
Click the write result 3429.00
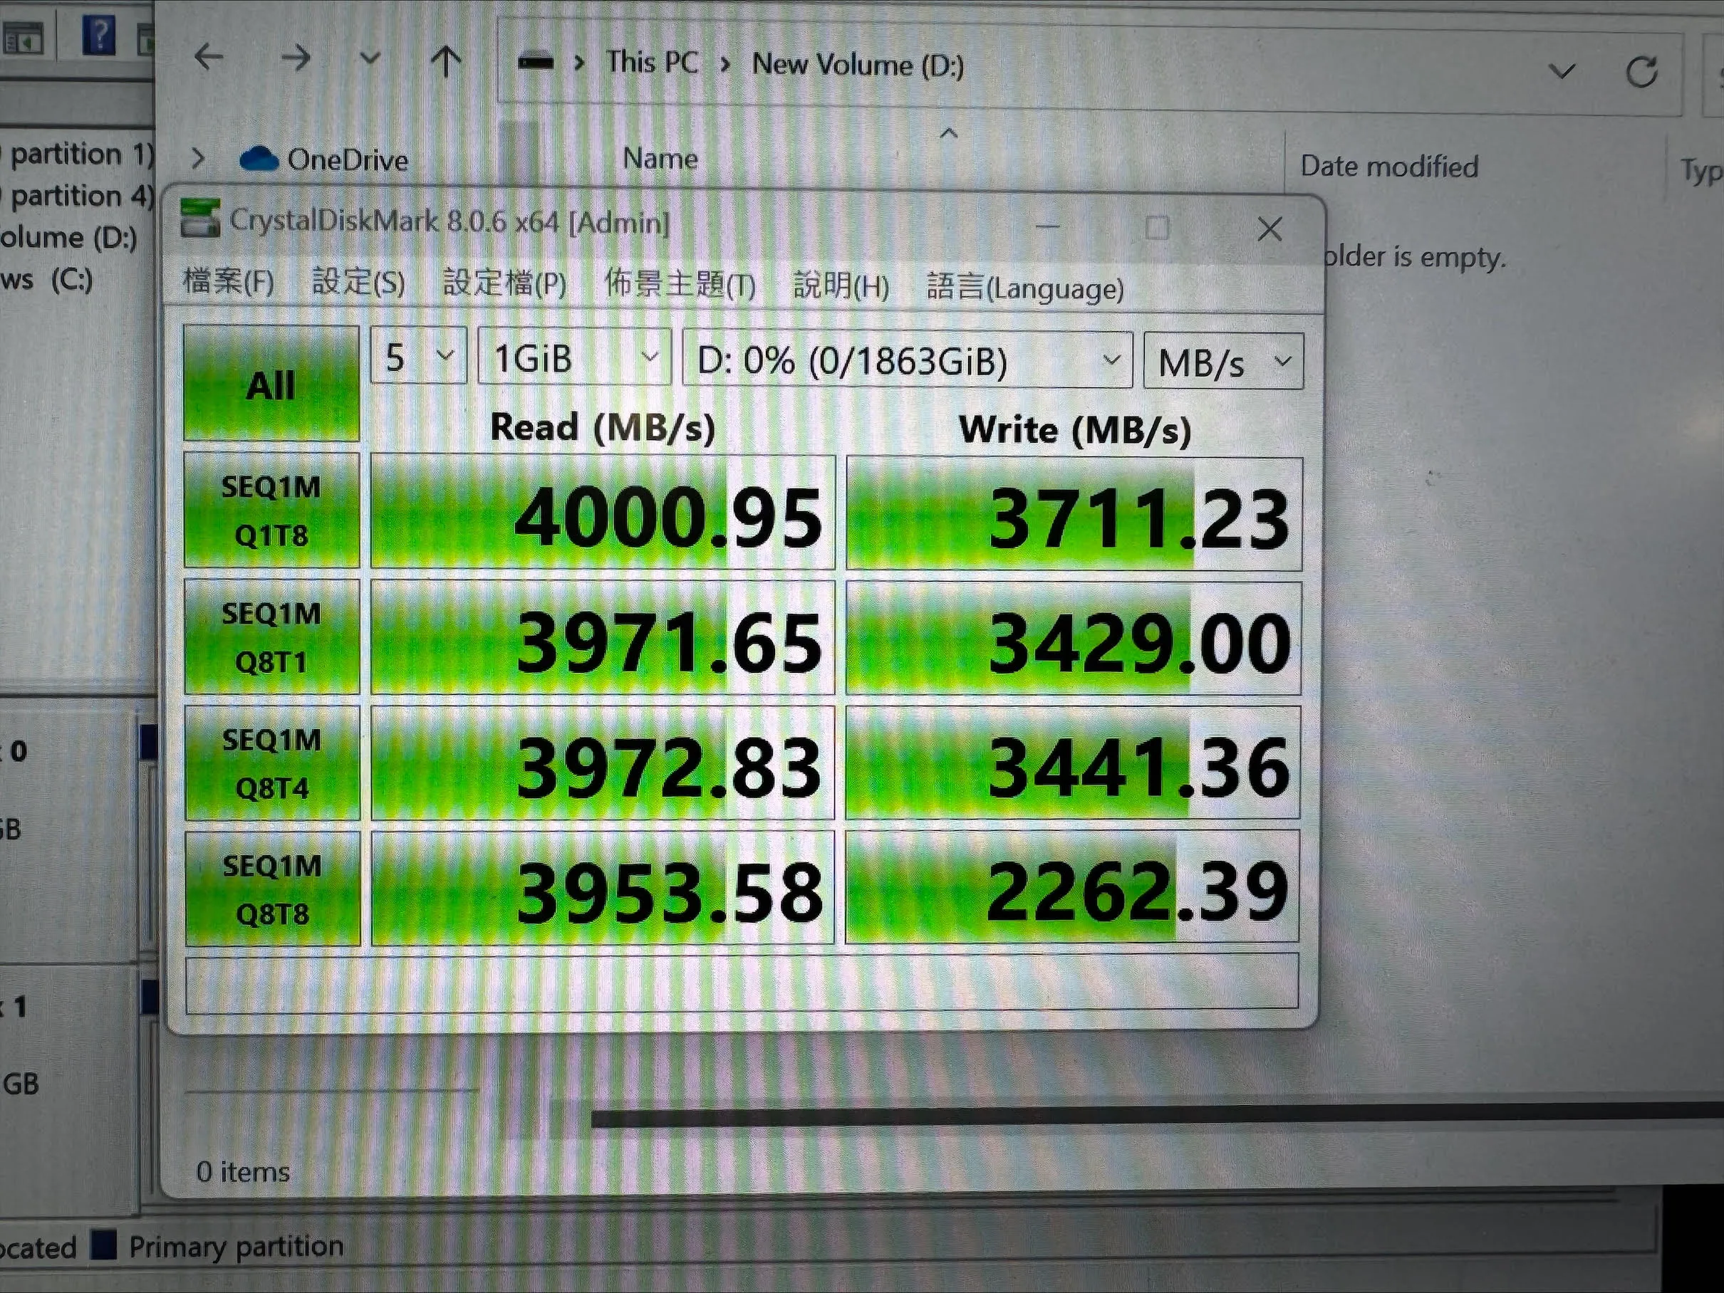[1073, 639]
